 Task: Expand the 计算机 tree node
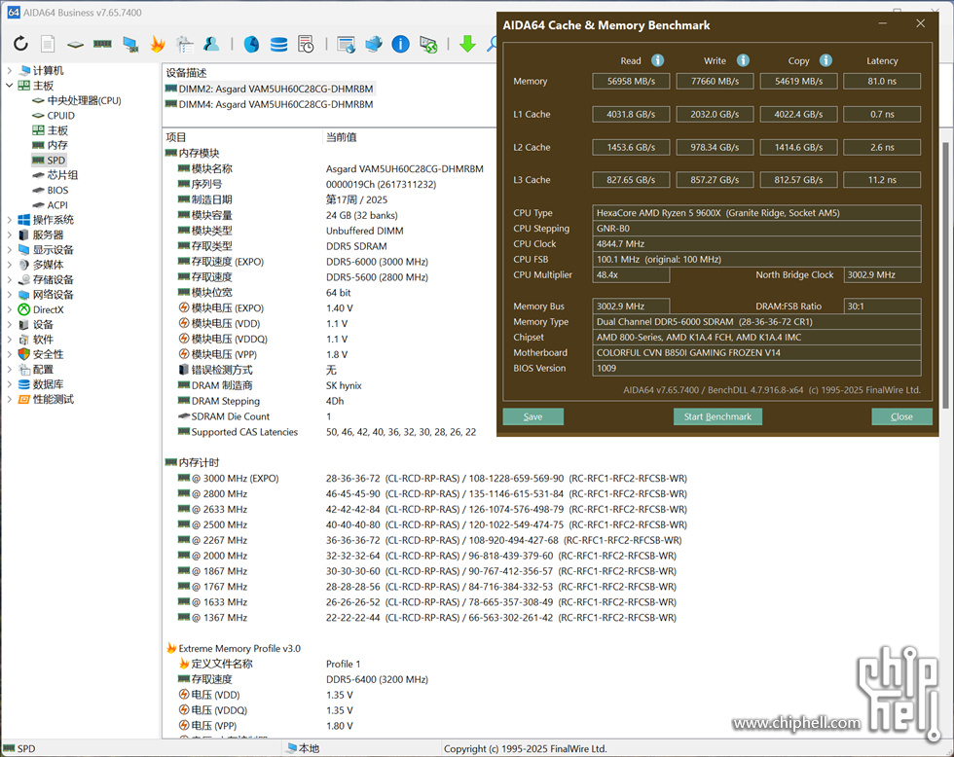(x=9, y=70)
